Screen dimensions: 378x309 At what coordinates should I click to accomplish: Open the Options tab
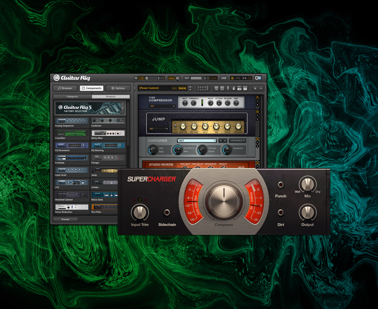[x=118, y=88]
